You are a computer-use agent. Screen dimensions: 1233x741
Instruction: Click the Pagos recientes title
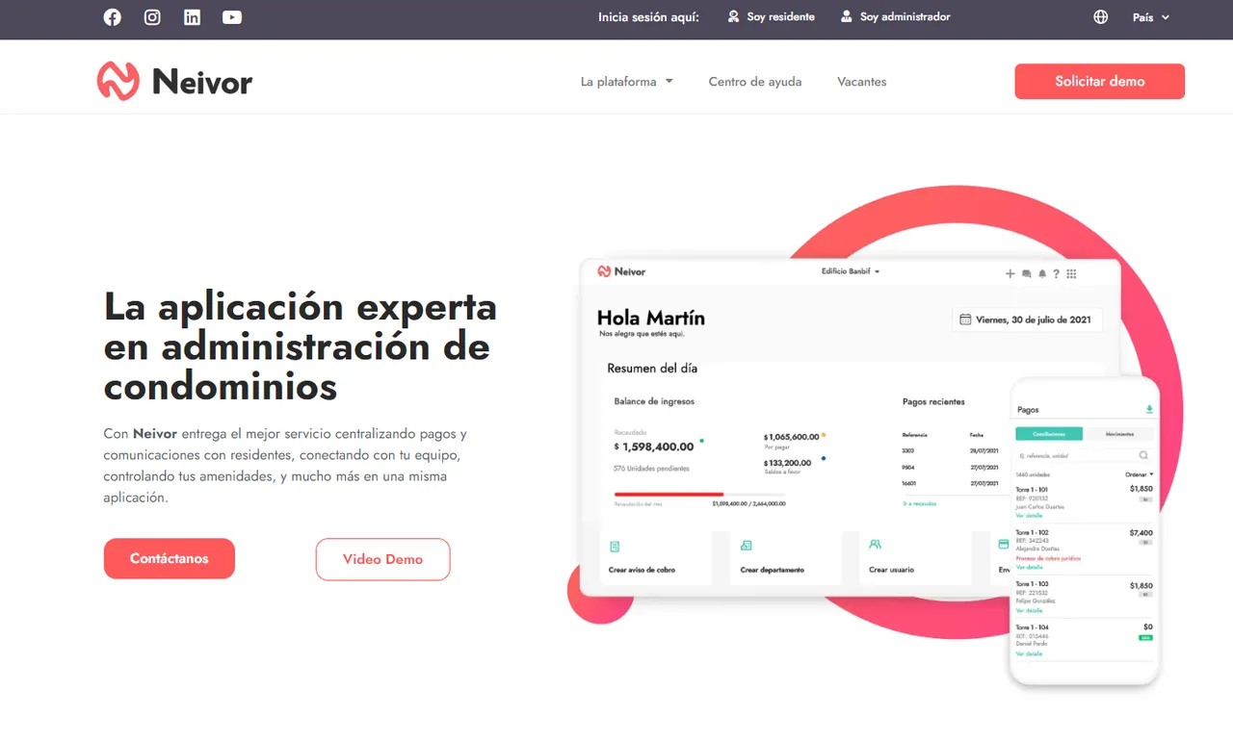point(933,401)
